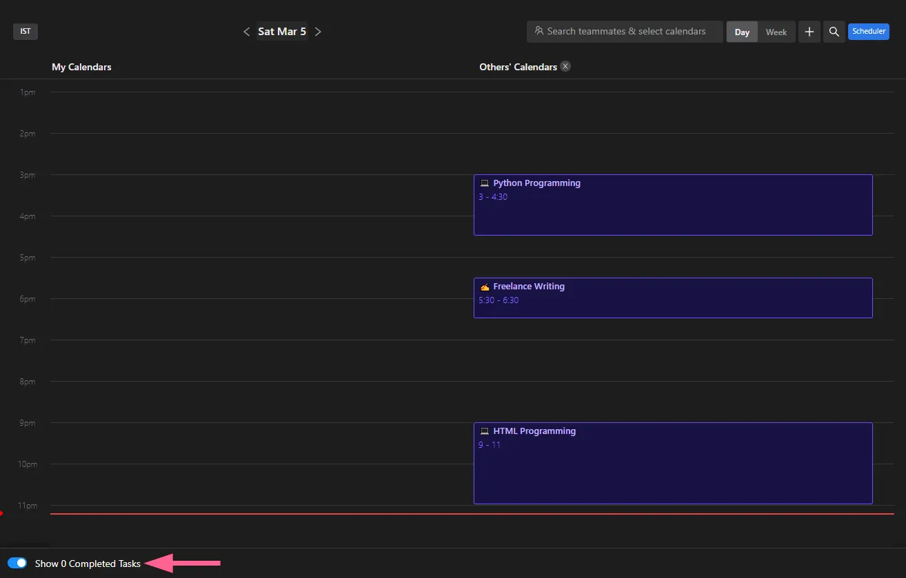906x578 pixels.
Task: Go to next day arrow
Action: coord(318,32)
